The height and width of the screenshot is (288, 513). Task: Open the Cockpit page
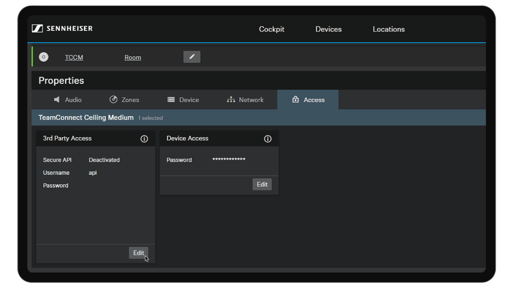(272, 29)
